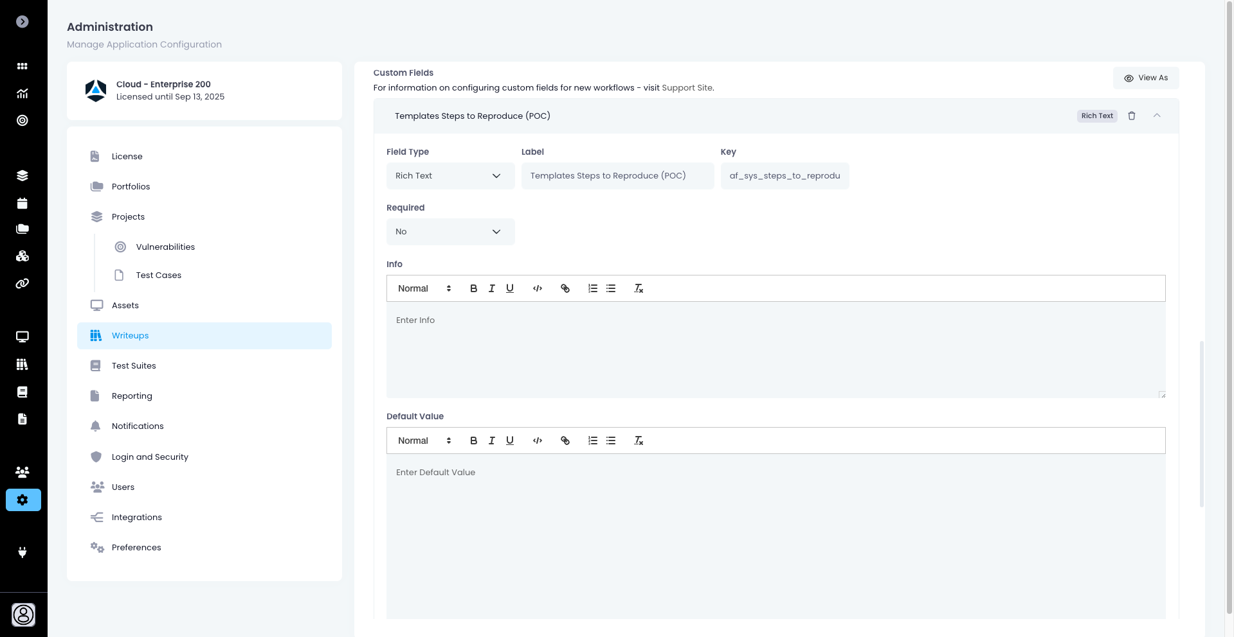Insert link in the Info editor toolbar

click(565, 289)
